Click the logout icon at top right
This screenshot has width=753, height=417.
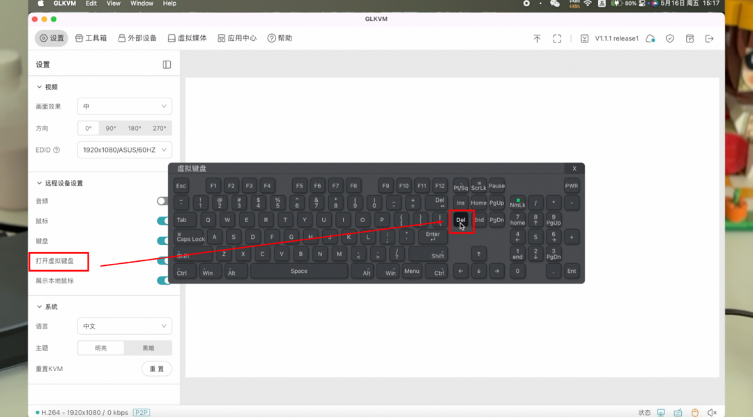click(710, 39)
